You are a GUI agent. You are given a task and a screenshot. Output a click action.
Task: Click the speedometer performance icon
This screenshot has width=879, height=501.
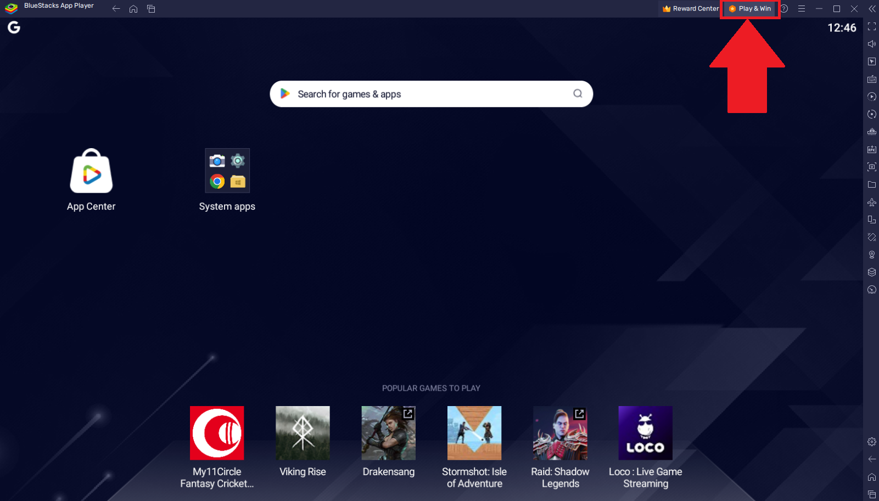click(872, 290)
